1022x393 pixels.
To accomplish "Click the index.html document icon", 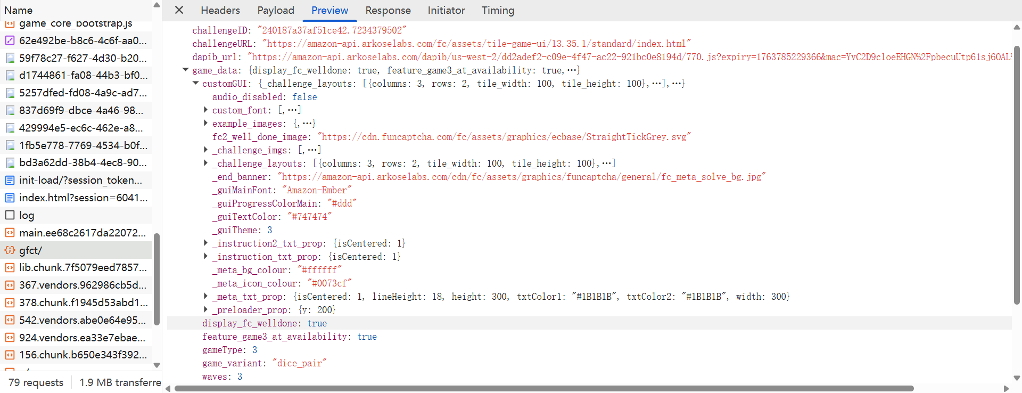I will tap(10, 198).
